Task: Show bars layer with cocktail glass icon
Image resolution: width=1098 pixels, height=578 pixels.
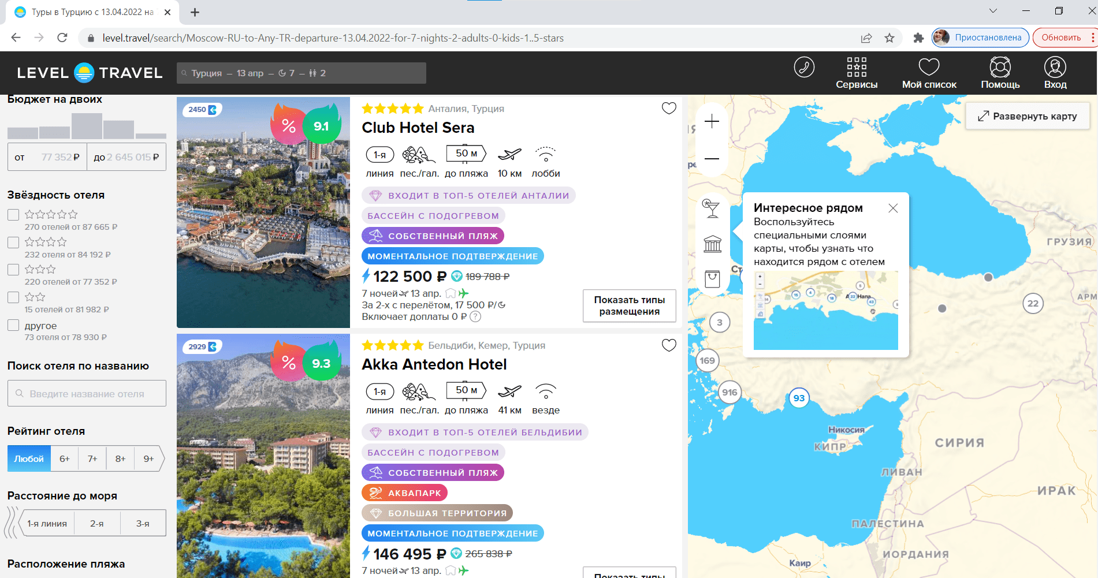Action: (x=712, y=208)
